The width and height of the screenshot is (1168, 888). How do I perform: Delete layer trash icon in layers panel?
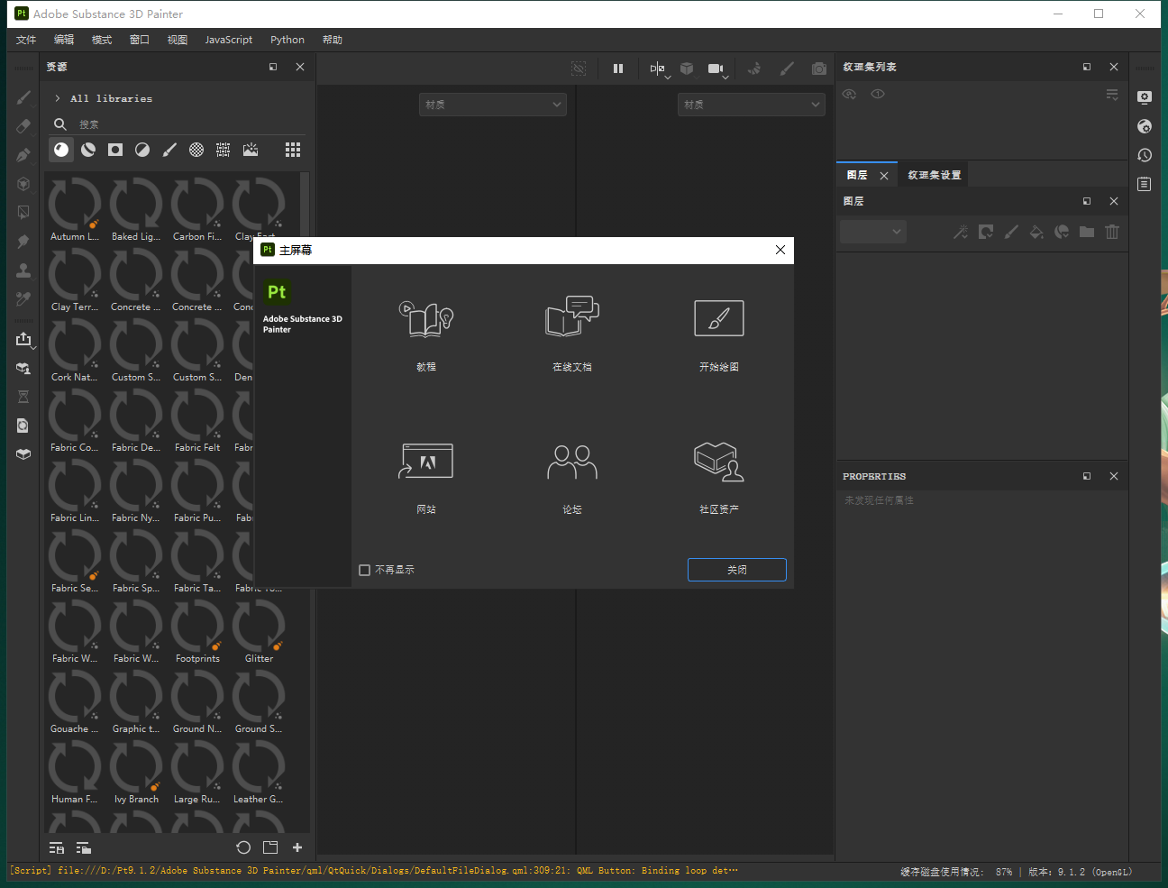coord(1112,232)
